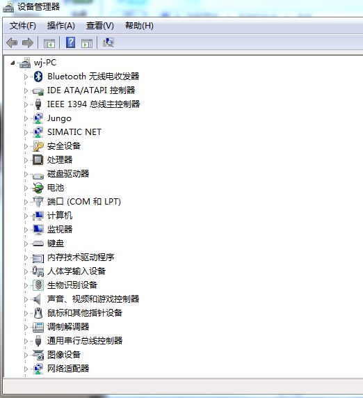The height and width of the screenshot is (398, 363).
Task: Expand the 网络适配器 node
Action: (26, 369)
